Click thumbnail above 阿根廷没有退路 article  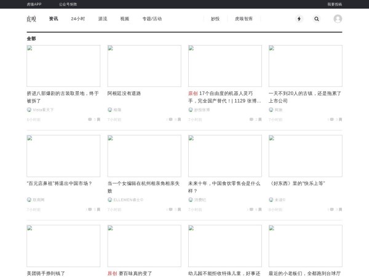[144, 66]
